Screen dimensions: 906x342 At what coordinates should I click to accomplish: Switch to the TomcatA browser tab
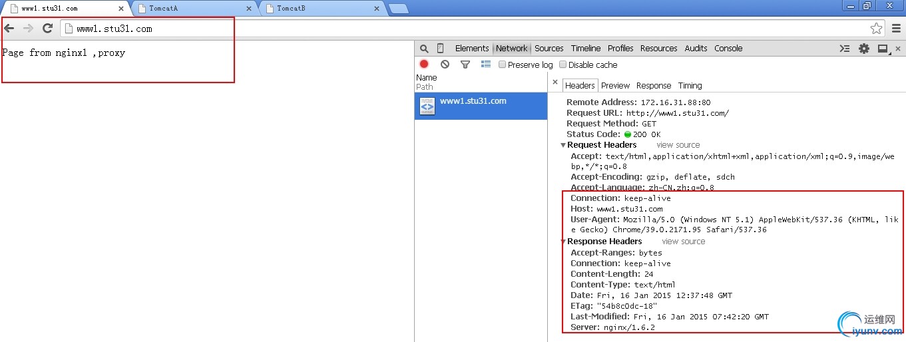(x=192, y=9)
